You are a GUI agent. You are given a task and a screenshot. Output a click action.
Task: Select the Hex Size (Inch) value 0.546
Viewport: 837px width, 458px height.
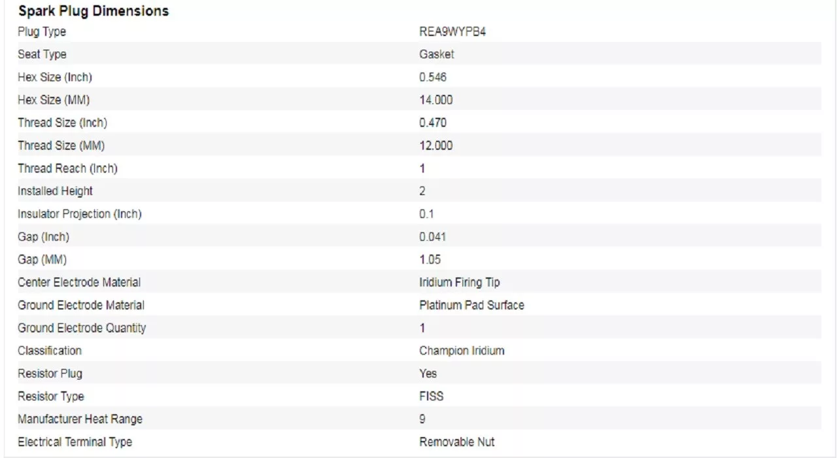point(433,77)
